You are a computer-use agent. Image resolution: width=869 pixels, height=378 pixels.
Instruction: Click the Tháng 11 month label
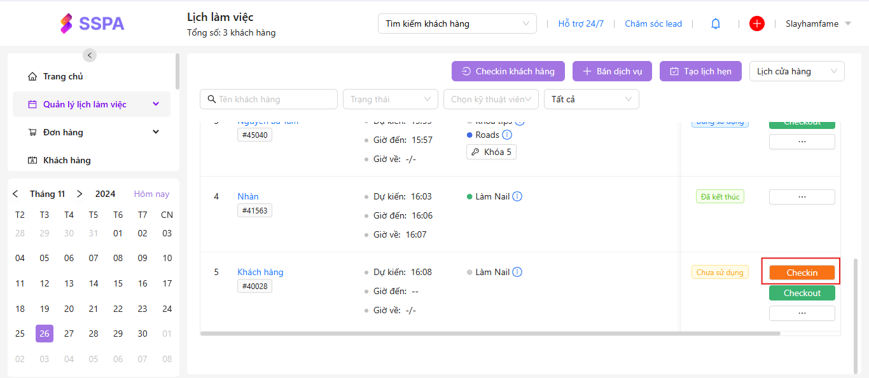click(48, 194)
